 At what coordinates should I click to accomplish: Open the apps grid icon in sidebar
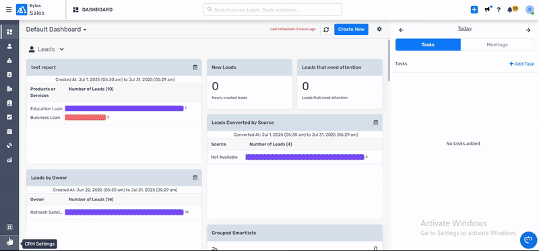click(9, 227)
